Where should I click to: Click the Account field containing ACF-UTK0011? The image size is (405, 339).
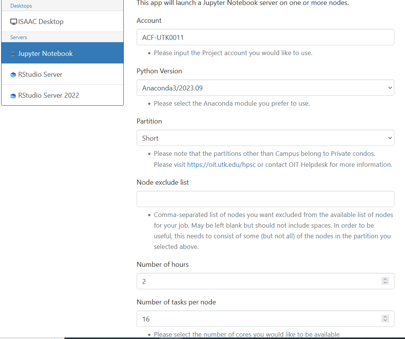(x=266, y=37)
